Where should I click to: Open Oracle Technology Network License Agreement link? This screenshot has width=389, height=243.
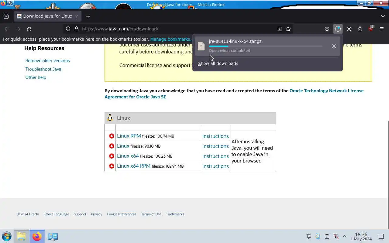click(234, 94)
